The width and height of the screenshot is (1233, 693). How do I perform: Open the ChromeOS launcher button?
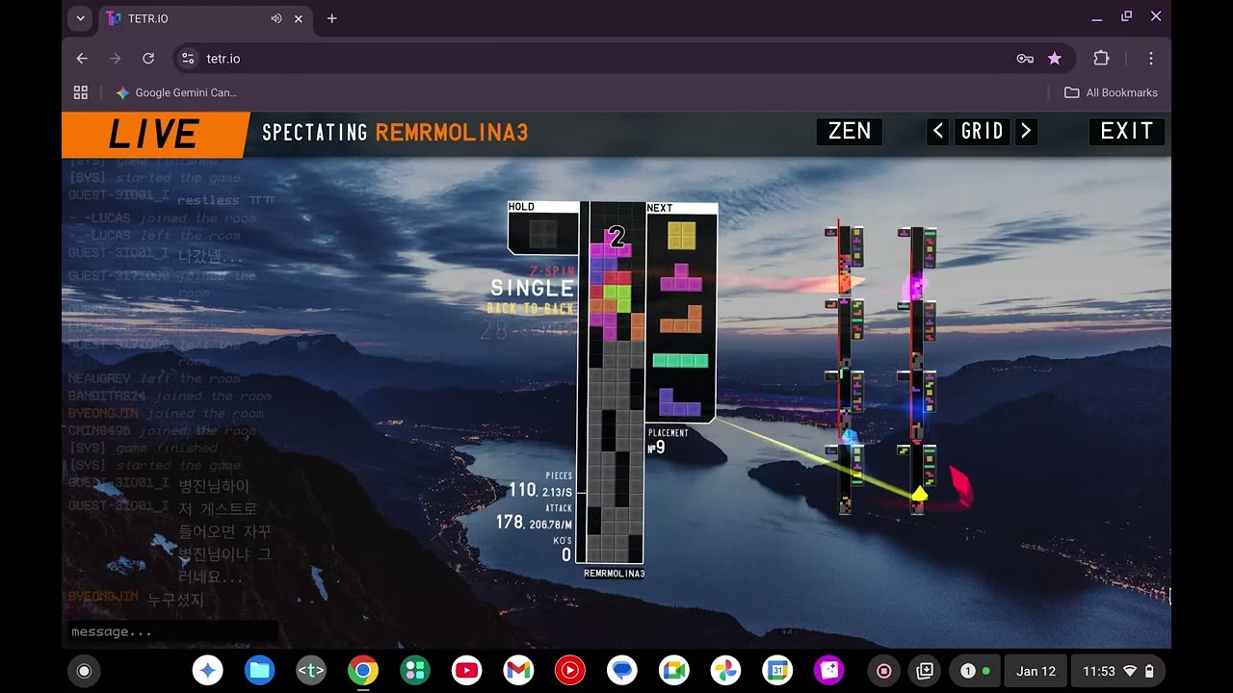[x=84, y=671]
